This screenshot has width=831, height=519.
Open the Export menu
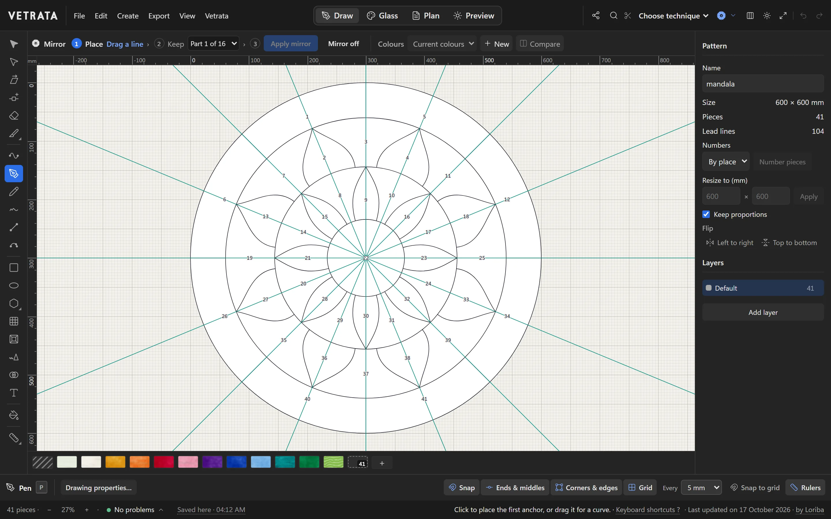(159, 16)
